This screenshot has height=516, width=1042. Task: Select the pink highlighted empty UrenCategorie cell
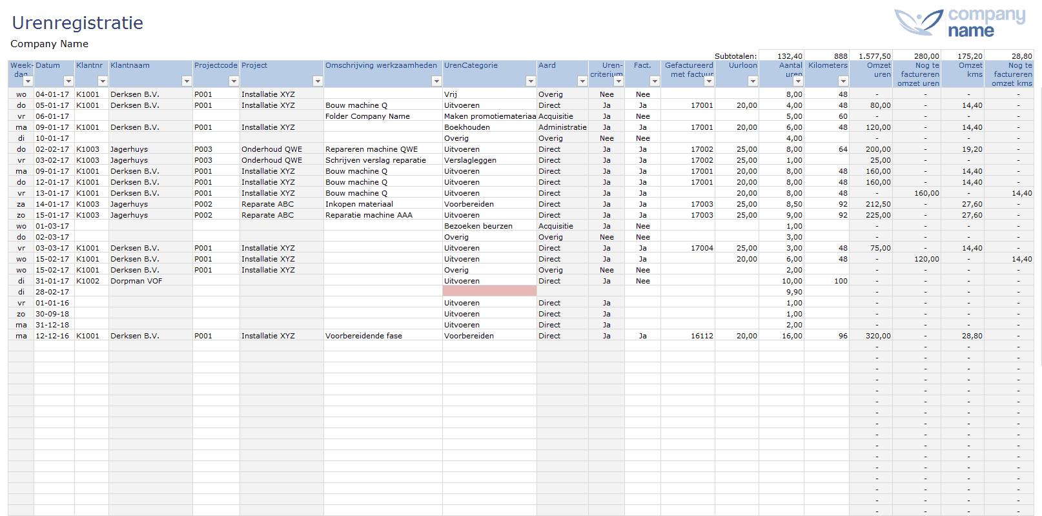pyautogui.click(x=489, y=291)
